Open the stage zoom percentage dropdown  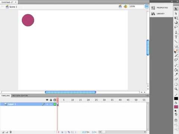(x=147, y=6)
